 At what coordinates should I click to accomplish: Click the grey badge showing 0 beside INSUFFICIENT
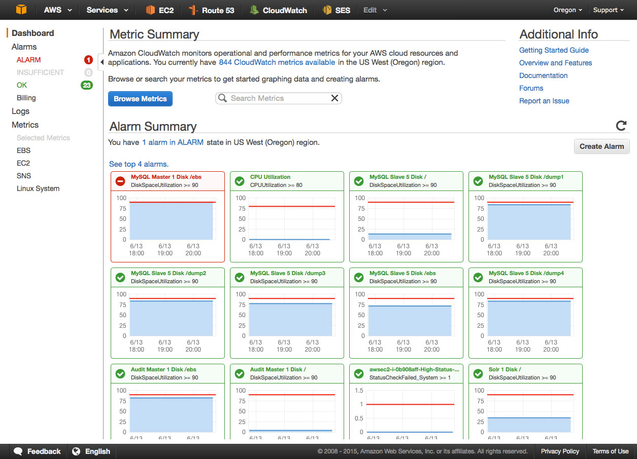(x=88, y=72)
